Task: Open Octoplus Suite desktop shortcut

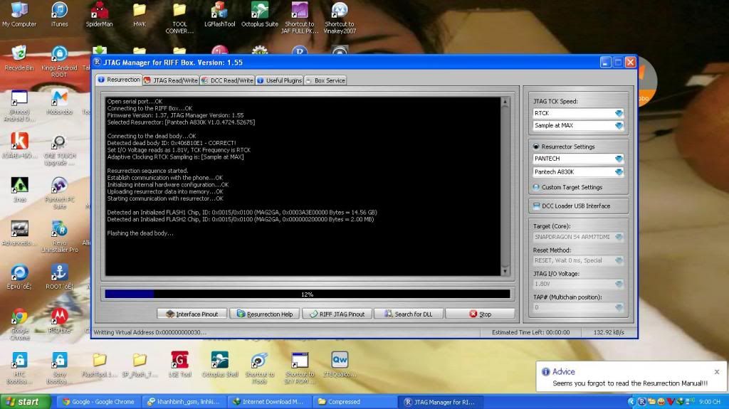Action: point(259,15)
